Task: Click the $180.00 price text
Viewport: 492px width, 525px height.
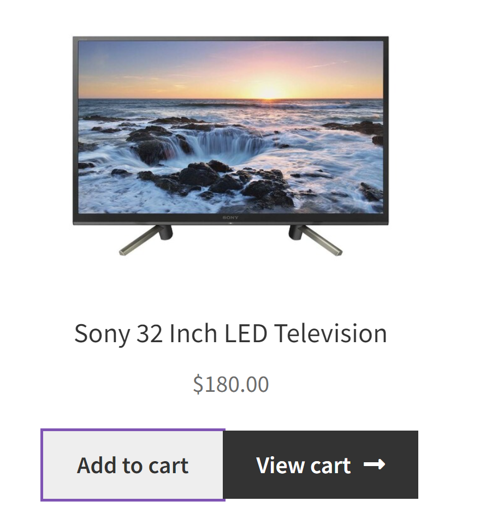Action: point(231,384)
